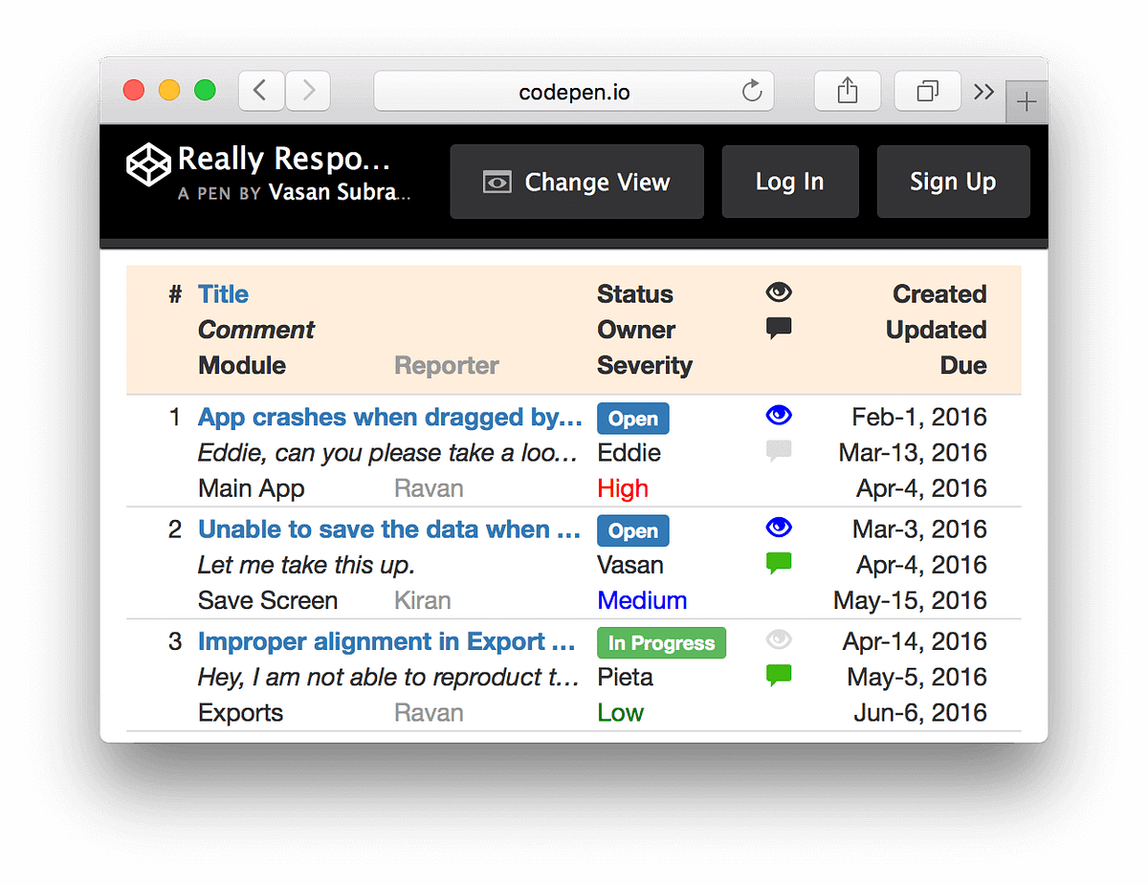The width and height of the screenshot is (1148, 885).
Task: Show all tabs overview icon
Action: [927, 92]
